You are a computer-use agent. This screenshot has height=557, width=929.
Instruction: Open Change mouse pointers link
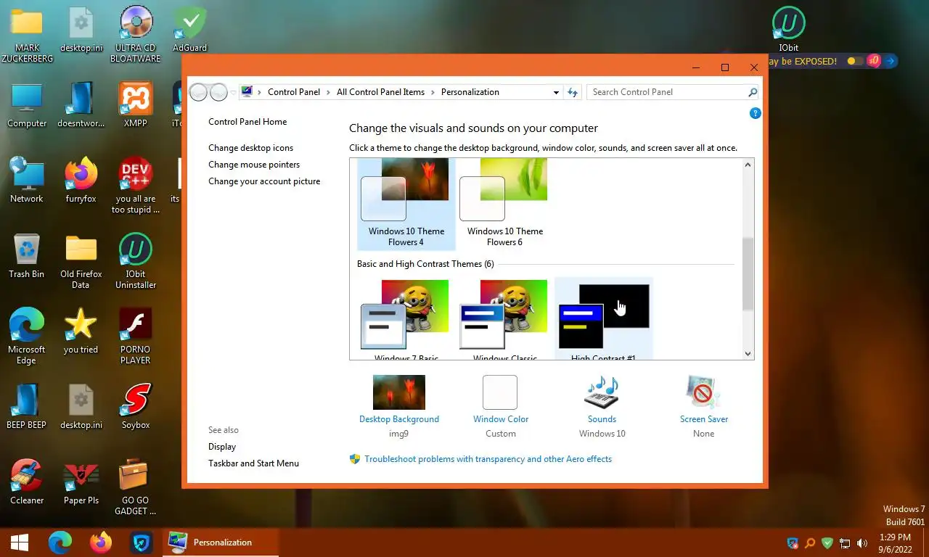[x=254, y=165]
